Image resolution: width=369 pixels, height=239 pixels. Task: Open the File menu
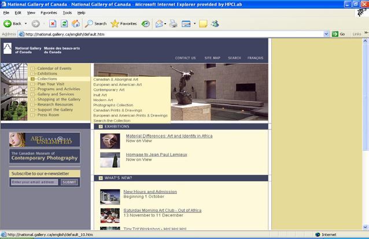(x=6, y=13)
